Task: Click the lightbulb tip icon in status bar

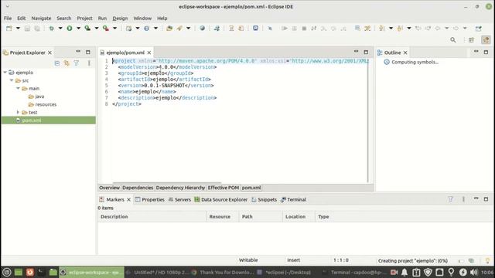Action: click(488, 261)
